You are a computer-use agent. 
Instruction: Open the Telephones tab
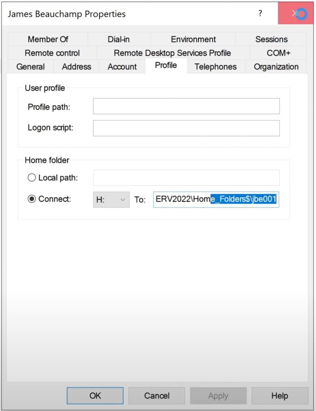pos(216,67)
